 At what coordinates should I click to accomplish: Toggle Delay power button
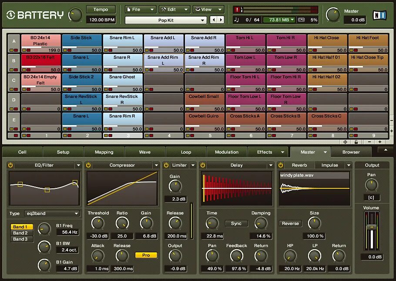pyautogui.click(x=203, y=165)
